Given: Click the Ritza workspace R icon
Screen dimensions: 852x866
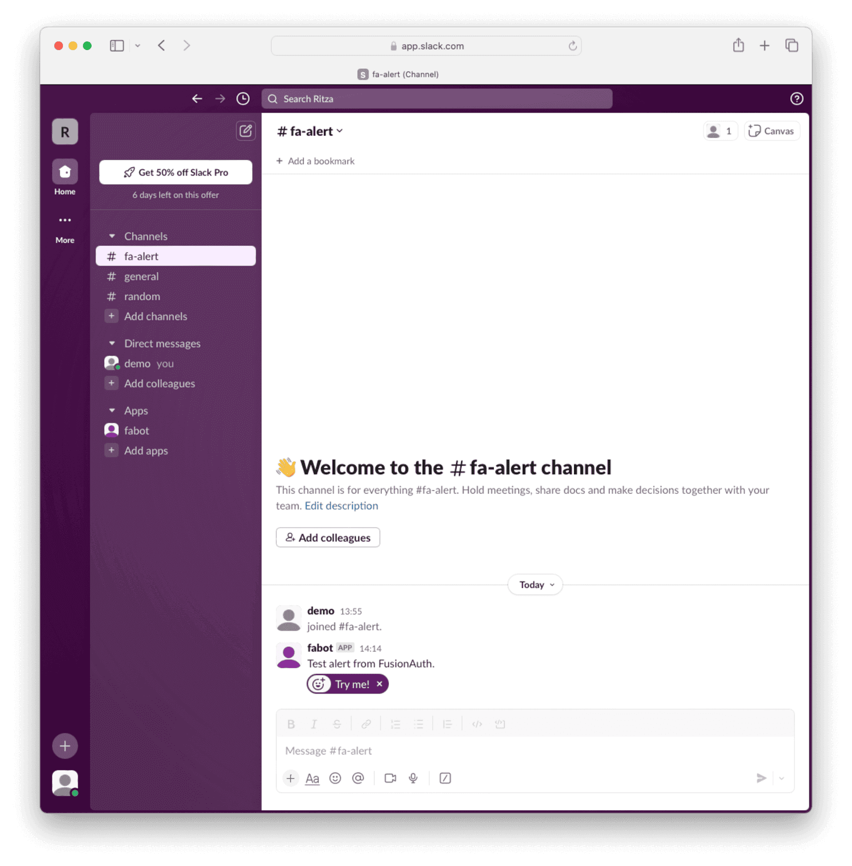Looking at the screenshot, I should (65, 131).
